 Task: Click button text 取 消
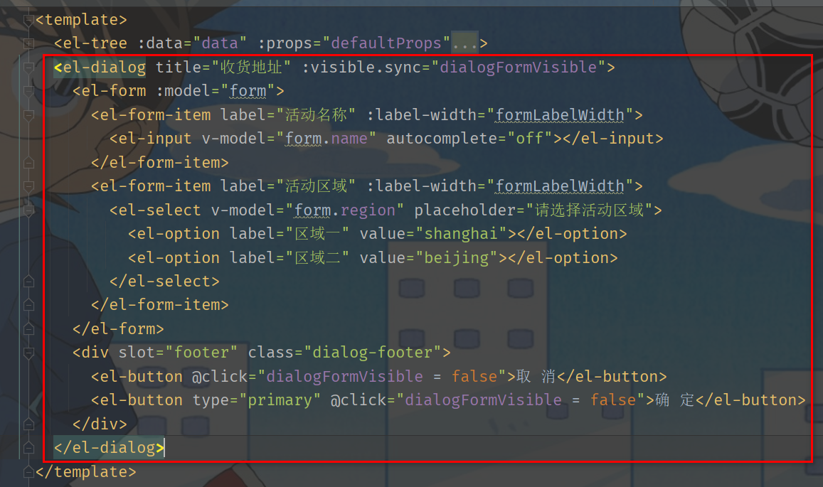(536, 376)
